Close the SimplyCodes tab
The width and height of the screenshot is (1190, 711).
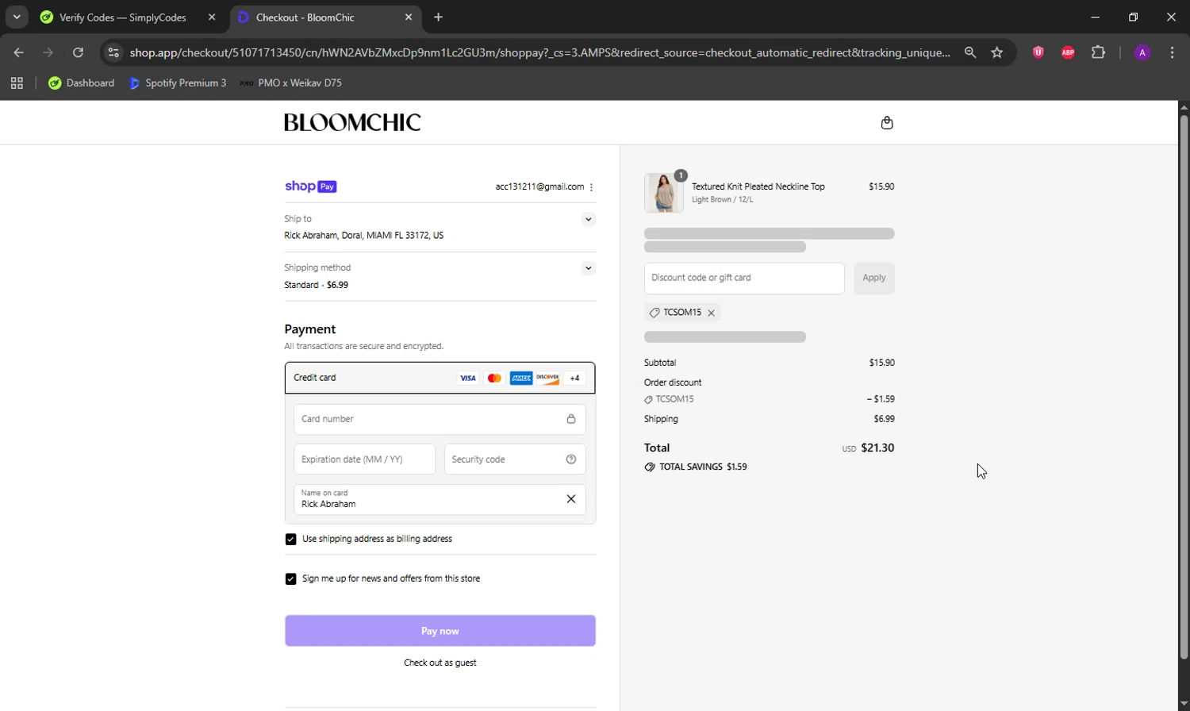(x=211, y=17)
